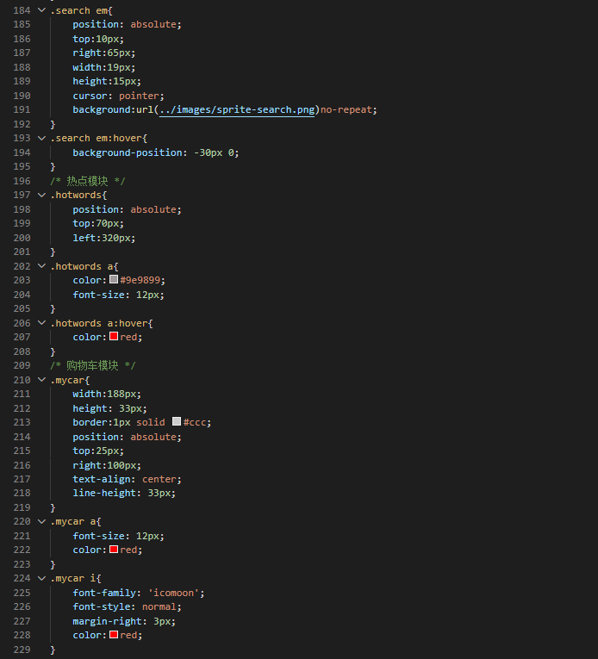The height and width of the screenshot is (659, 598).
Task: Select line number 209 in gutter
Action: pyautogui.click(x=22, y=365)
